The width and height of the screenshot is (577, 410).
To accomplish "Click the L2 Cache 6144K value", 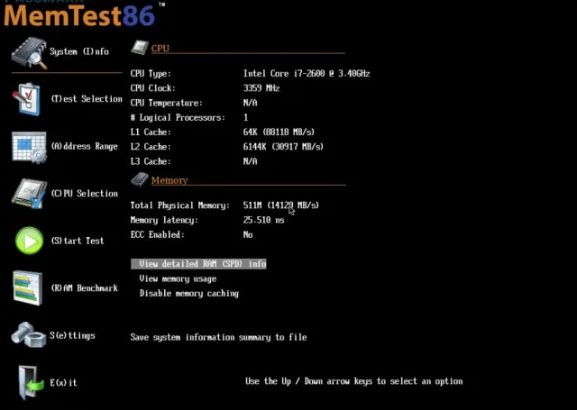I will pyautogui.click(x=283, y=147).
